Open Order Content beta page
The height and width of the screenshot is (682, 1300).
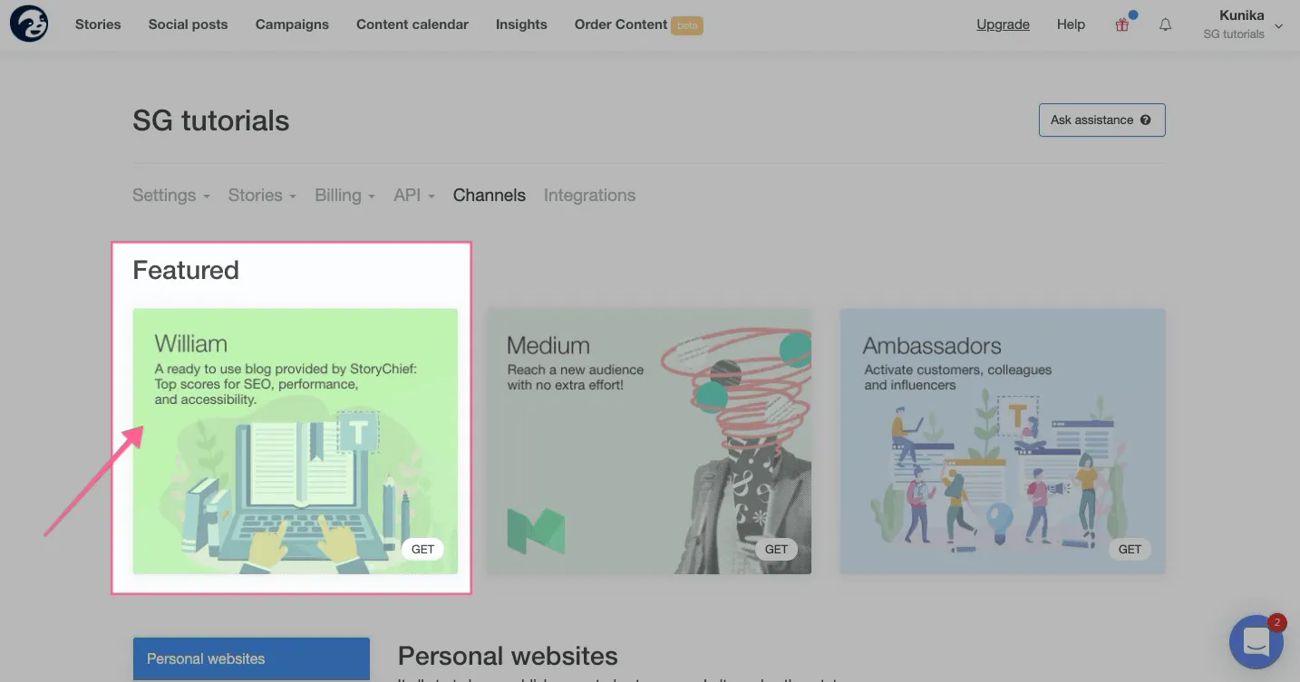coord(638,24)
